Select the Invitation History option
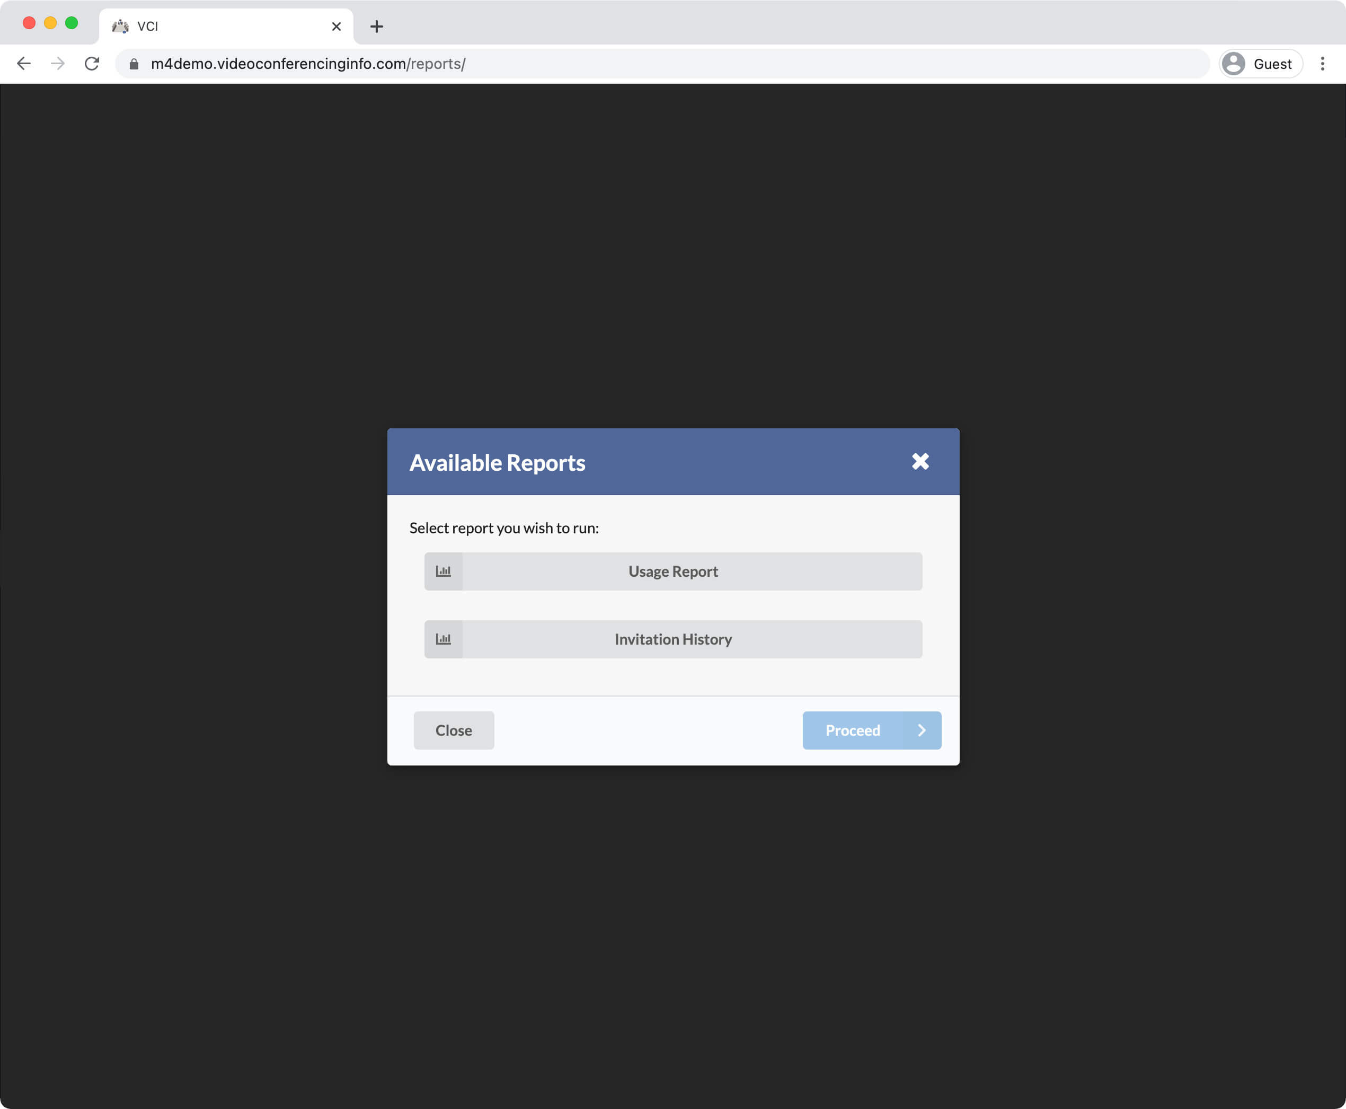1346x1109 pixels. pos(673,639)
